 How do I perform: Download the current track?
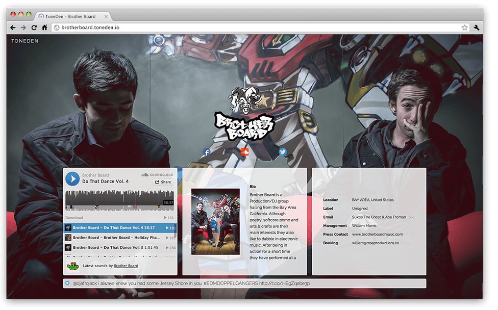coord(74,218)
